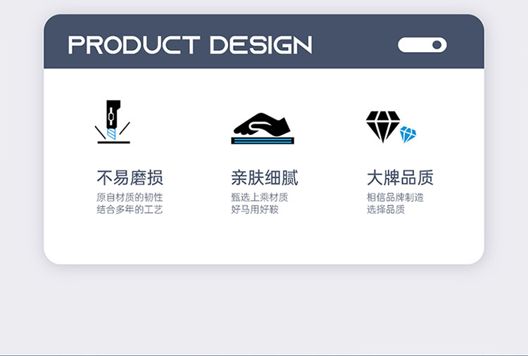Click the 选择品质 description line

click(x=386, y=209)
